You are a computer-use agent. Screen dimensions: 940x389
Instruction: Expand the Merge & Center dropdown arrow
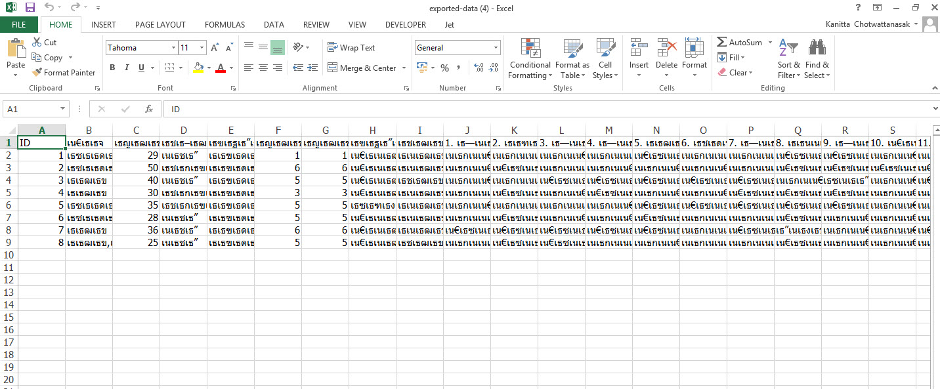(404, 68)
